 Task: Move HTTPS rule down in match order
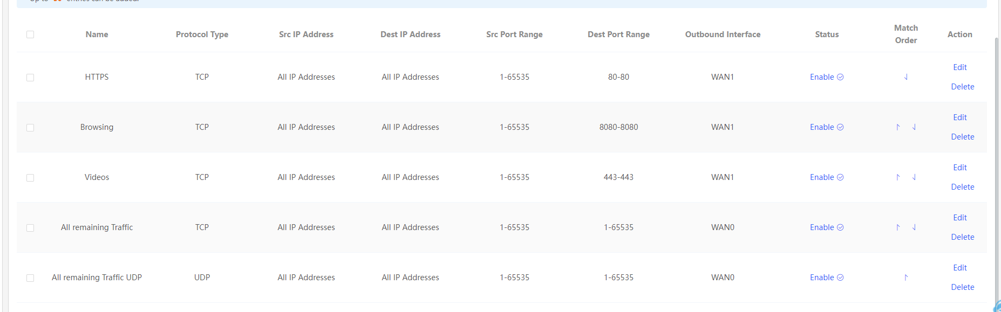(906, 77)
